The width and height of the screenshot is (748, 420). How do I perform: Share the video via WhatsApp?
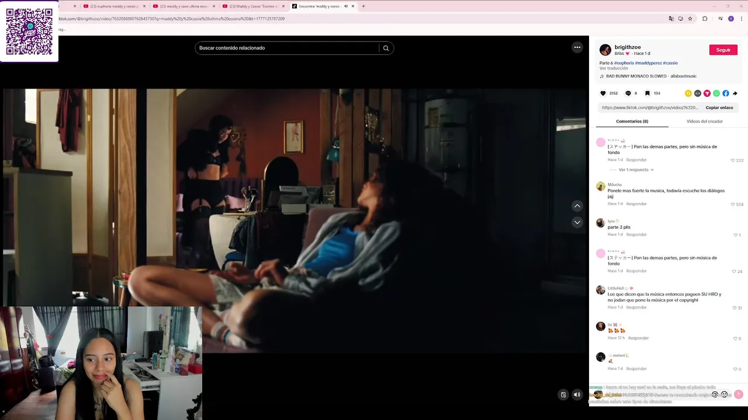[x=716, y=93]
